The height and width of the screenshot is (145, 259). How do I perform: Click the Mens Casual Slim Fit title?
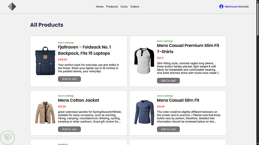(x=178, y=100)
